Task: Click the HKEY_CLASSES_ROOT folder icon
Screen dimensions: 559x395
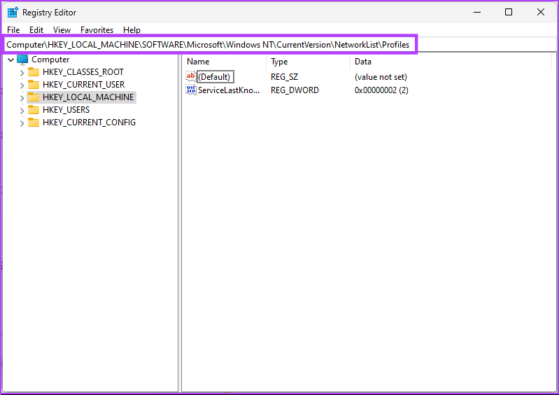Action: (x=34, y=72)
